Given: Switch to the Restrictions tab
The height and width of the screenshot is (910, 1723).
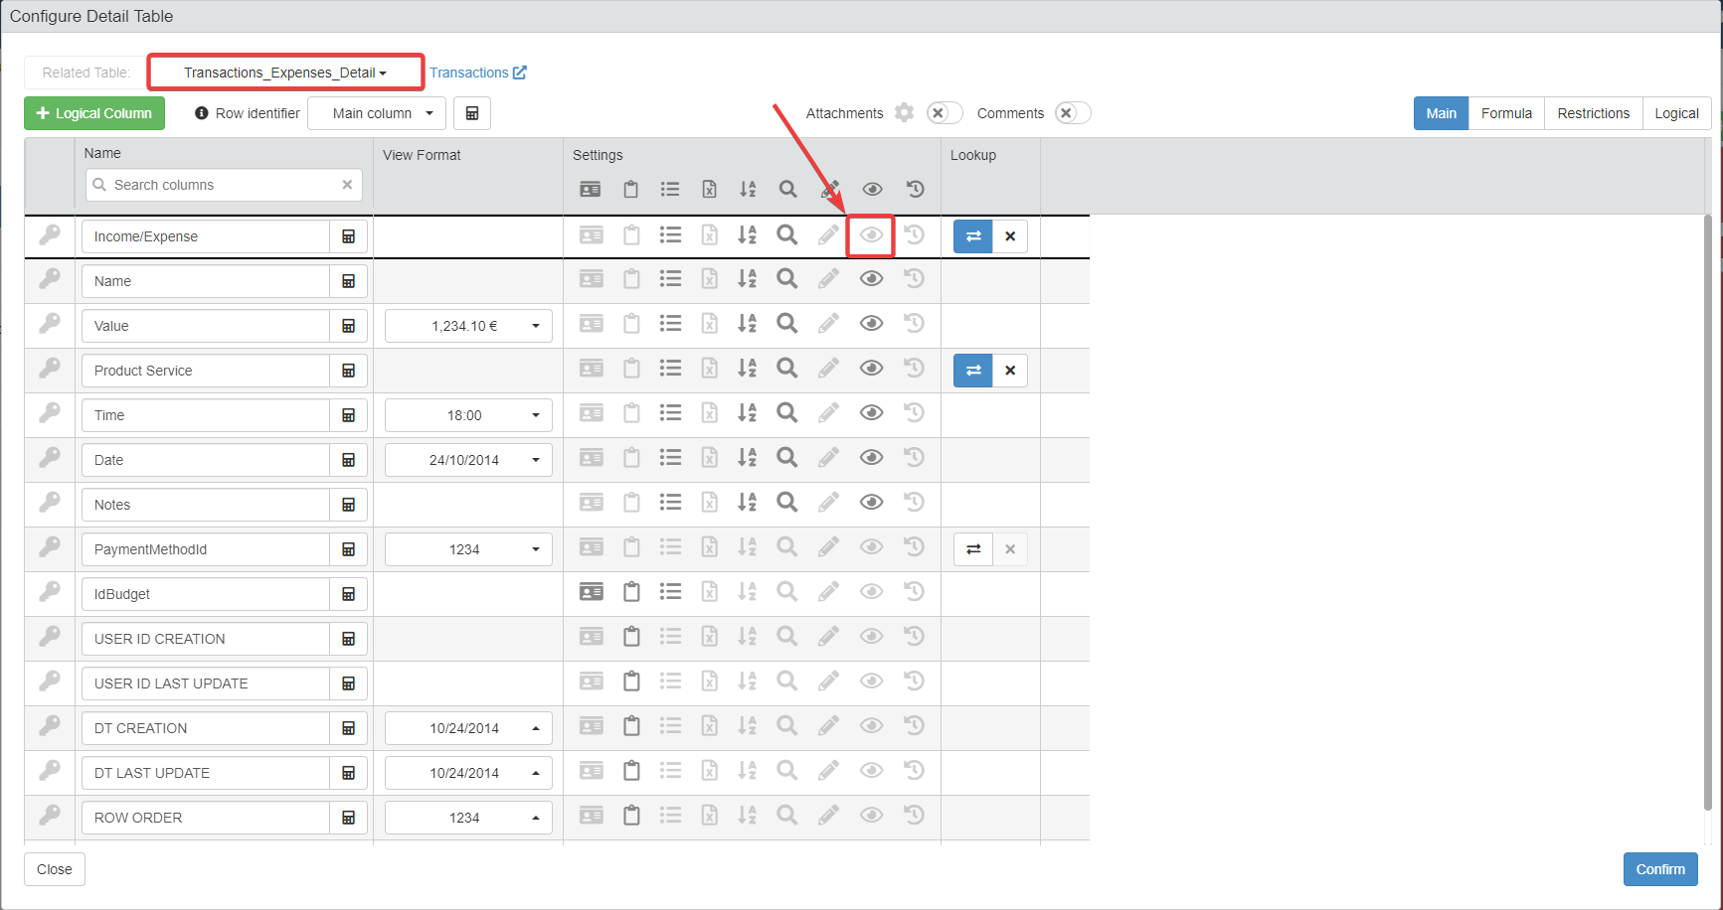Looking at the screenshot, I should pyautogui.click(x=1593, y=113).
